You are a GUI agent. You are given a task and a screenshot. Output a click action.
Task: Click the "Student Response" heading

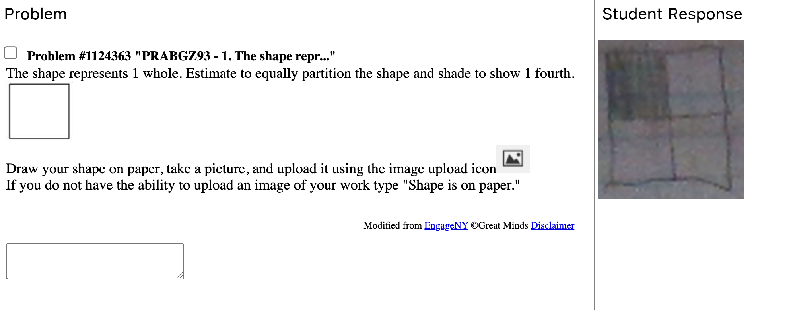(672, 14)
